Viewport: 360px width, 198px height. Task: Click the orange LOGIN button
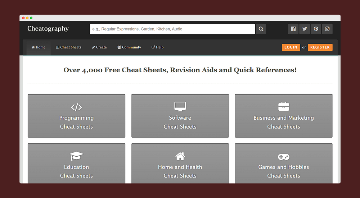[291, 47]
